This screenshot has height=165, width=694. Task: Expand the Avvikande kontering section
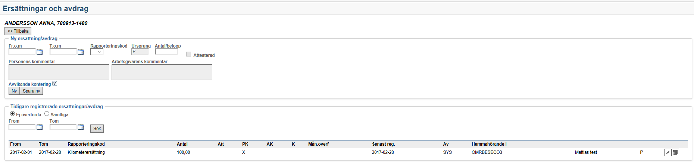coord(55,84)
